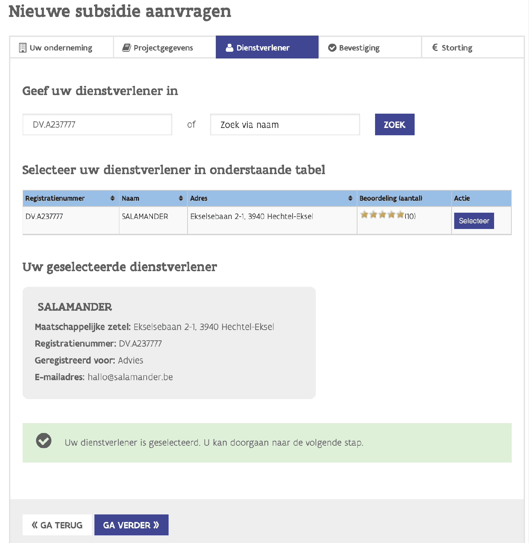Sort table by Naam column arrows
Viewport: 529px width, 543px height.
coord(181,198)
